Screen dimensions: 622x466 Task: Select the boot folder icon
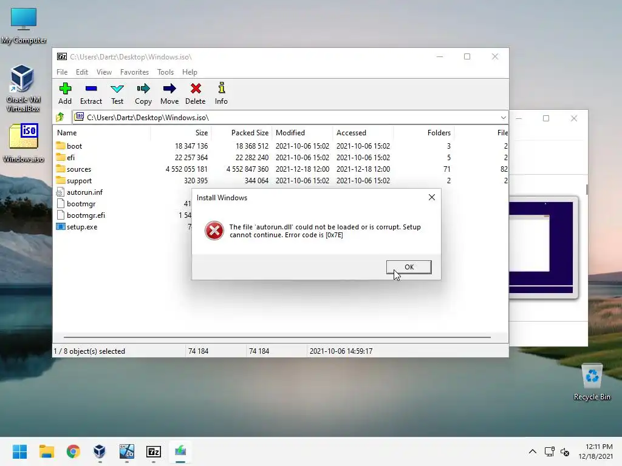click(x=60, y=146)
